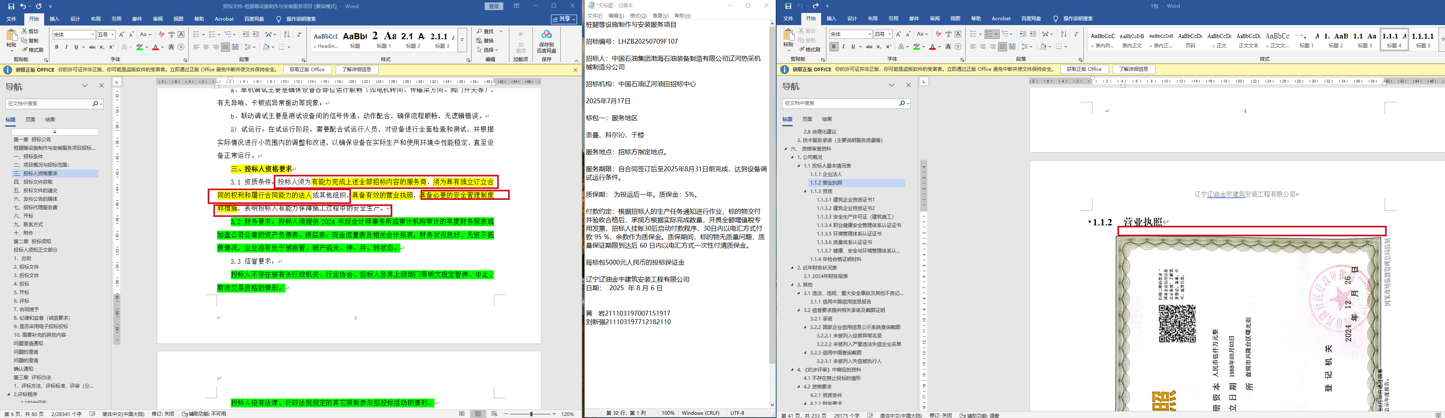This screenshot has height=418, width=1445.
Task: Toggle Underline in left Word window
Action: (x=75, y=47)
